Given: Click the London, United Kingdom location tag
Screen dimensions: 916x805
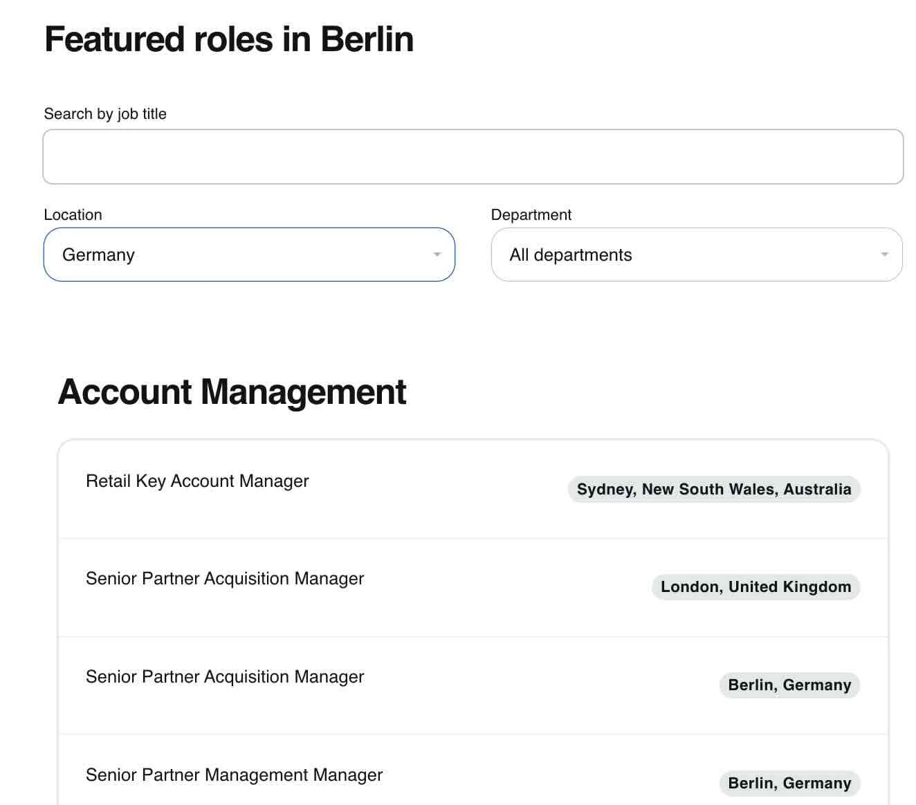Looking at the screenshot, I should pos(755,586).
